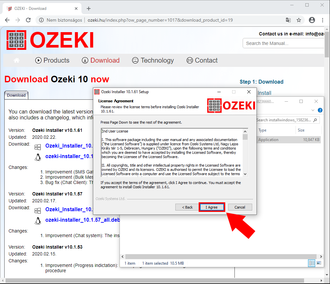Open the Ozeki_Installer_10.1.57 Windows link
This screenshot has width=330, height=284.
pyautogui.click(x=69, y=209)
